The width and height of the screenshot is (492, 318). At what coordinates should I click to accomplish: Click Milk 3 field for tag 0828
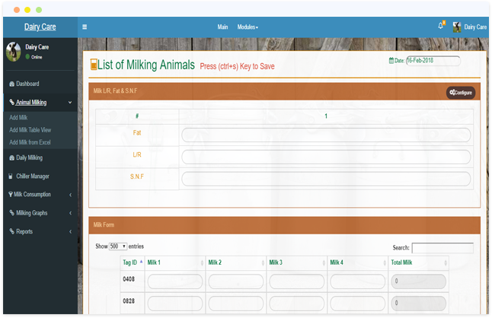(x=296, y=304)
